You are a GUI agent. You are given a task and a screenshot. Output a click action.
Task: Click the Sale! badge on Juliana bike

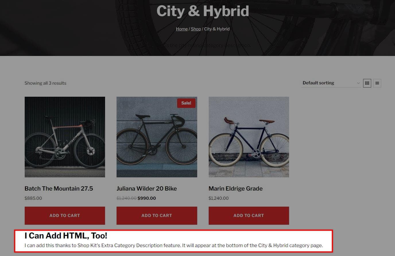coord(186,103)
